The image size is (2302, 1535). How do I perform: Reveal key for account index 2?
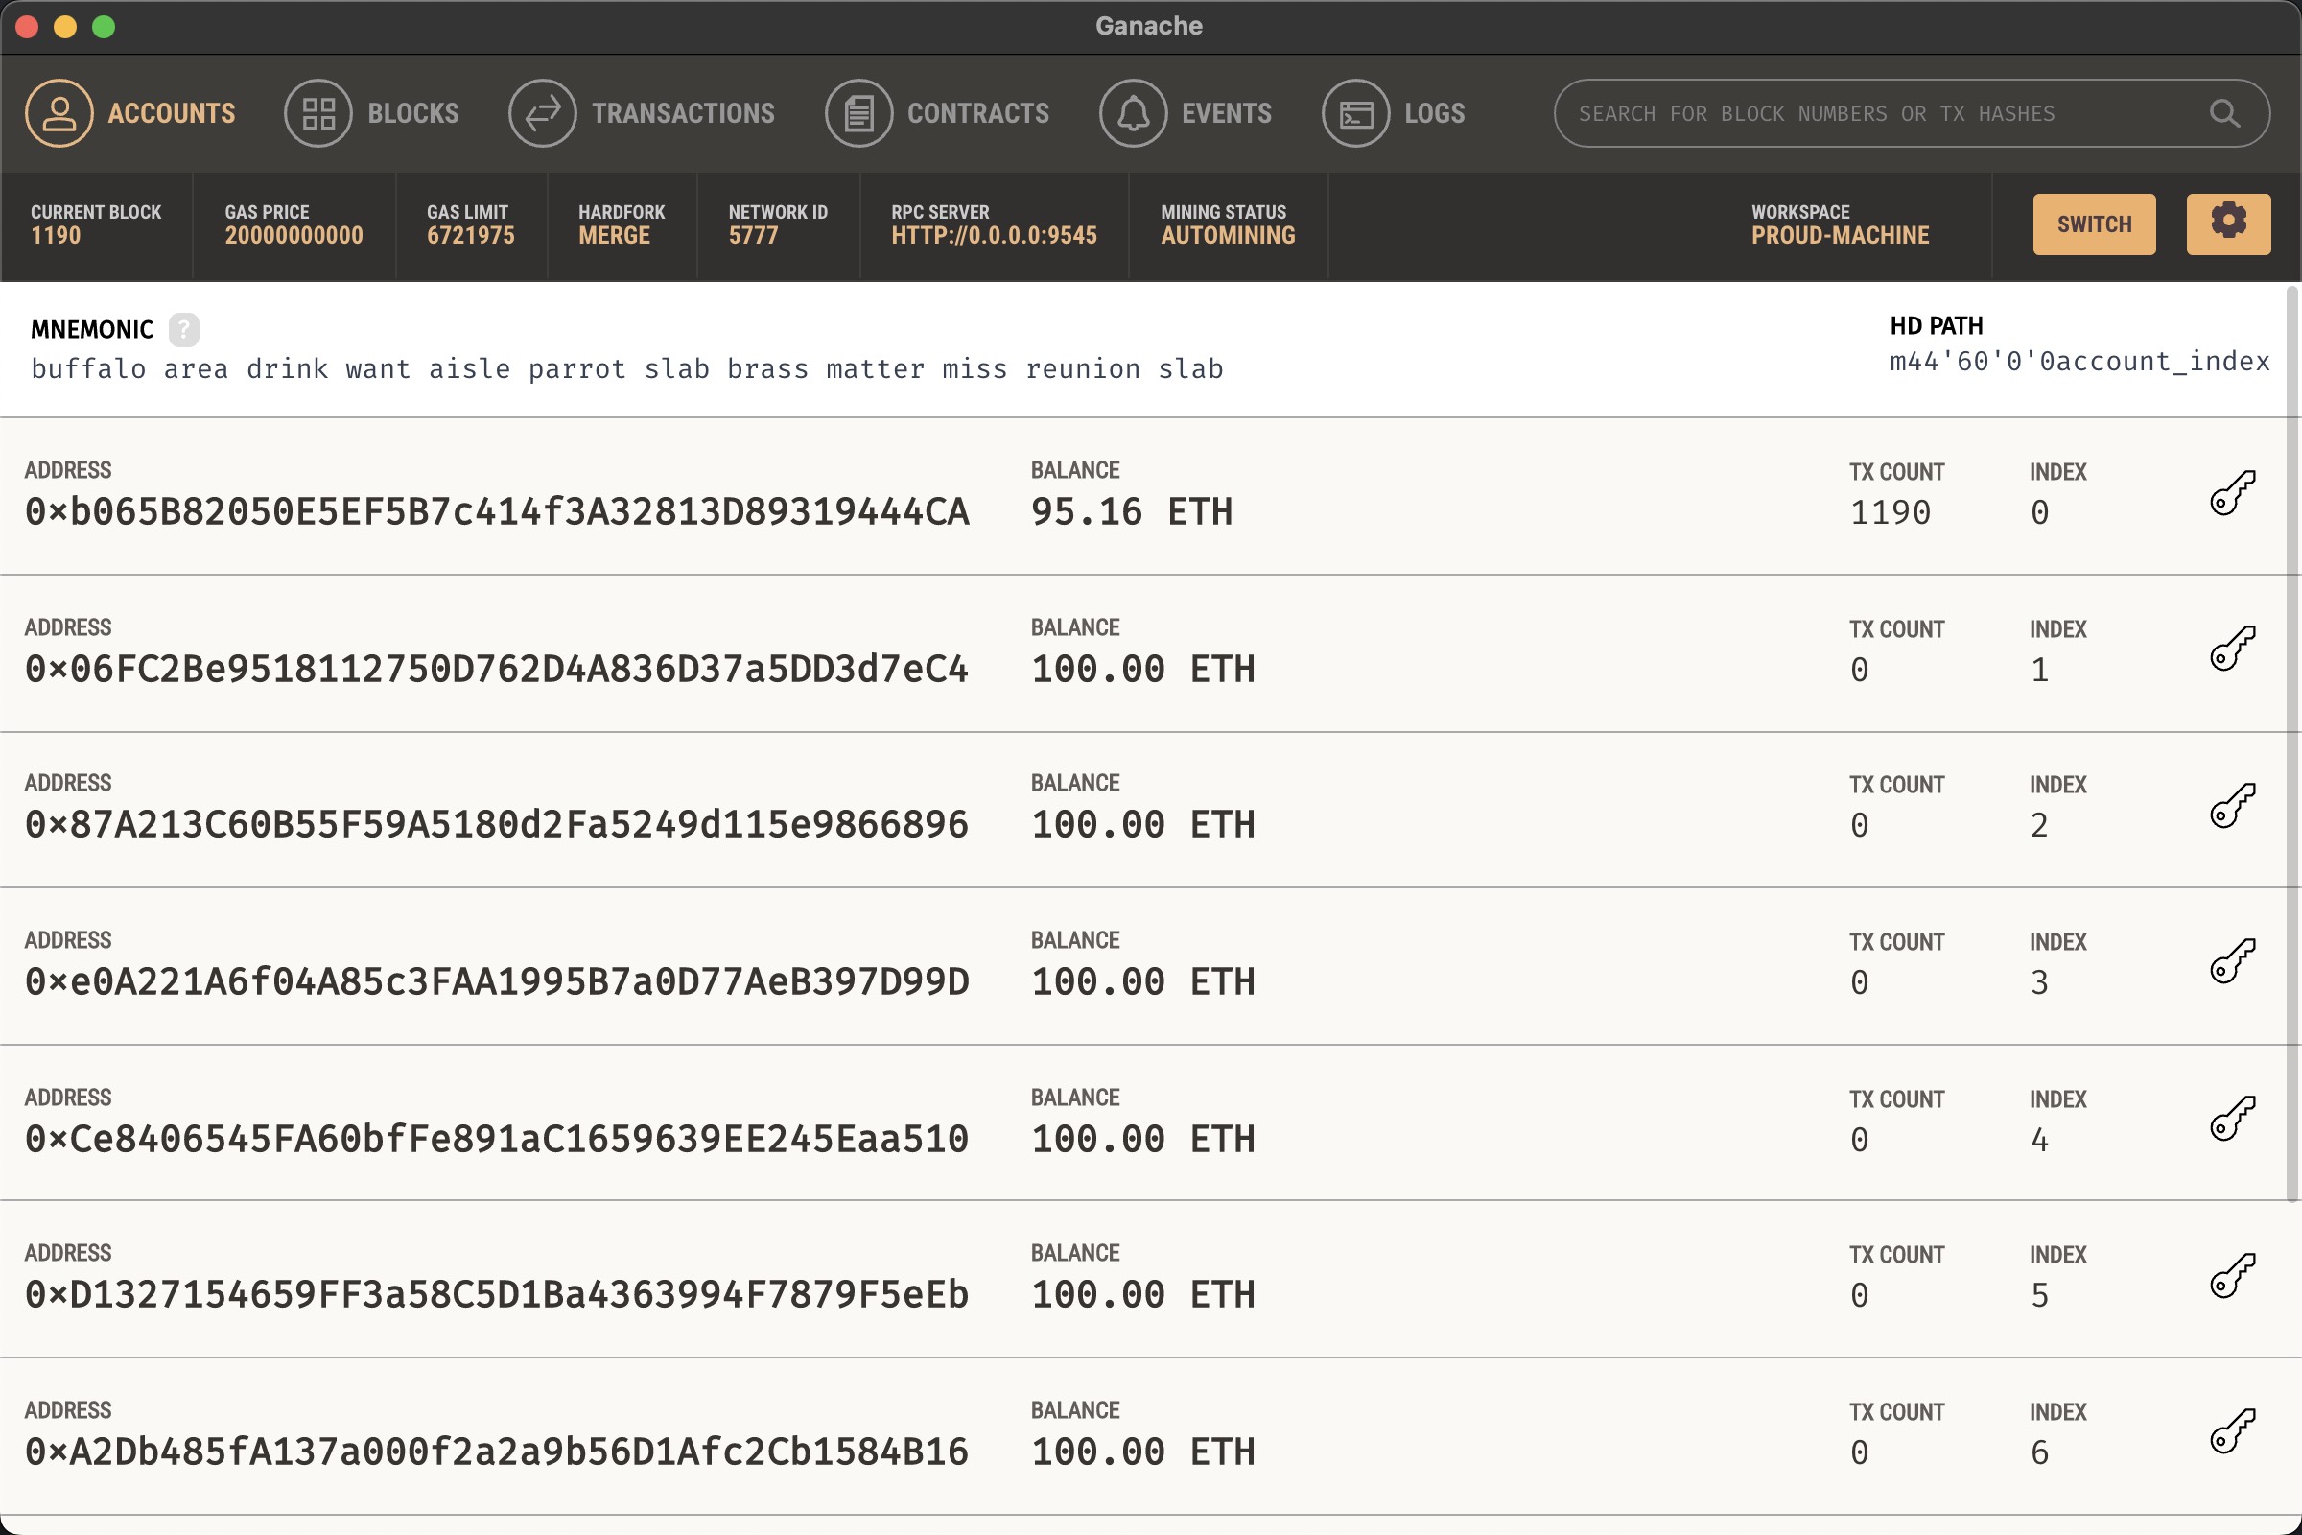coord(2233,806)
